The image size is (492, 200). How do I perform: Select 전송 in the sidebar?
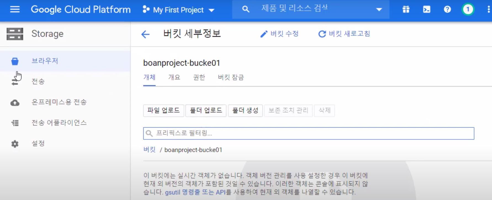[x=65, y=81]
